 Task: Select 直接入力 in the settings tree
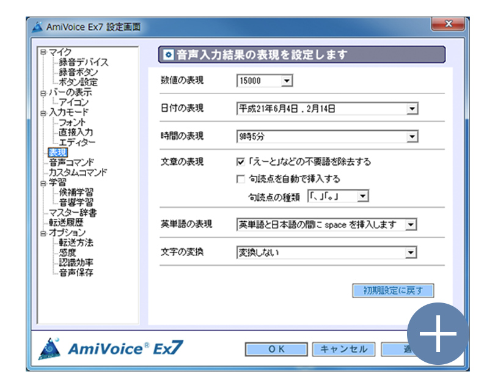tap(76, 132)
